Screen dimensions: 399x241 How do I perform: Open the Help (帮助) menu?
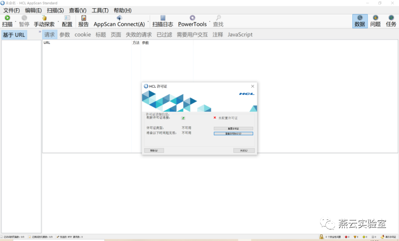tap(122, 11)
